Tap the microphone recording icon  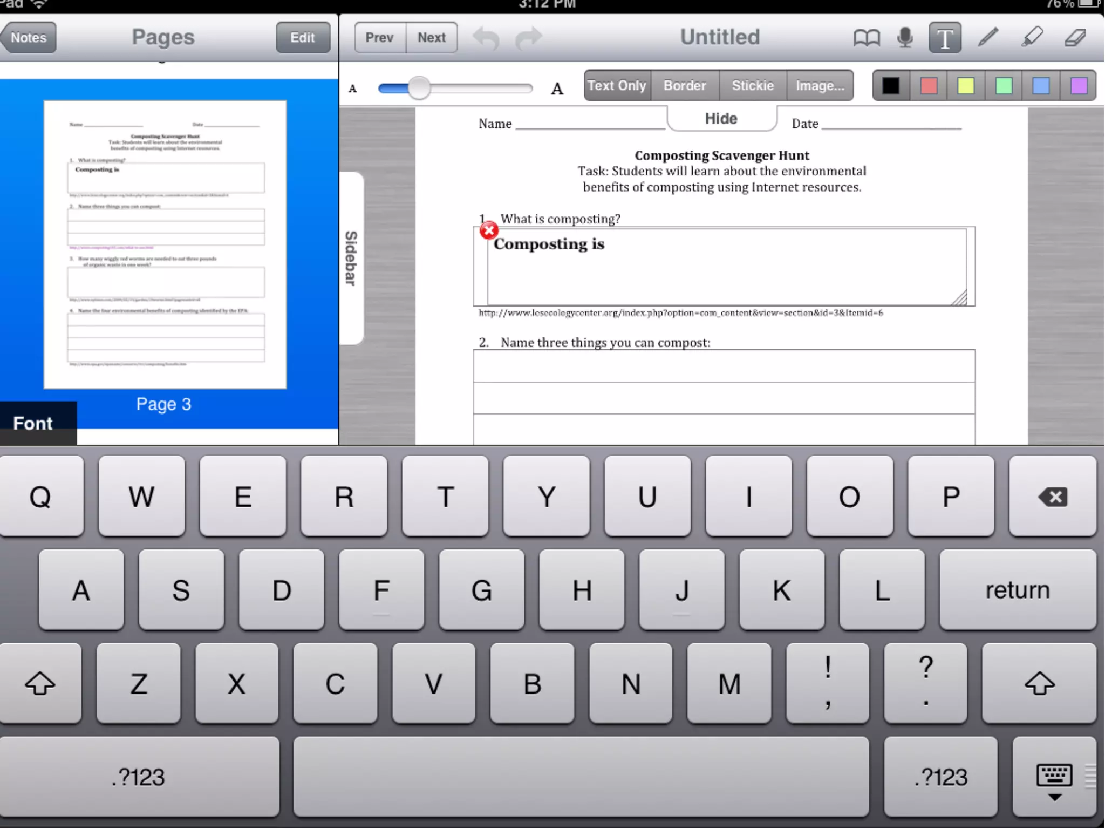point(905,38)
